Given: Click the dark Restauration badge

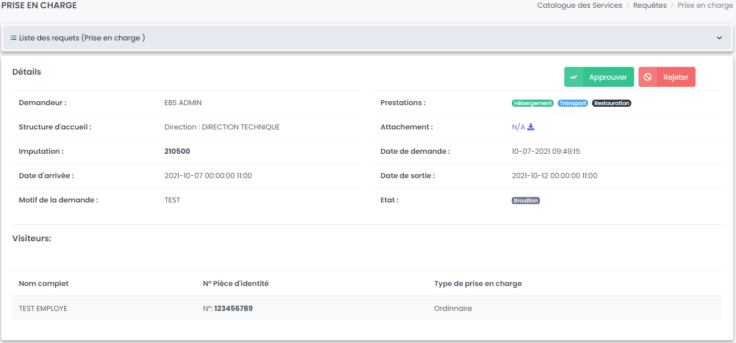Looking at the screenshot, I should pyautogui.click(x=611, y=103).
